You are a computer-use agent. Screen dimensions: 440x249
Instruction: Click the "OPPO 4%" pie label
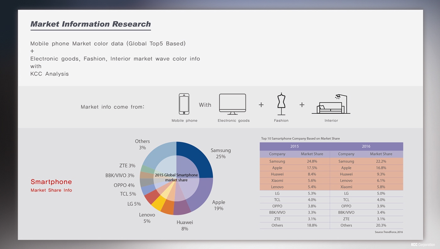[x=124, y=185]
